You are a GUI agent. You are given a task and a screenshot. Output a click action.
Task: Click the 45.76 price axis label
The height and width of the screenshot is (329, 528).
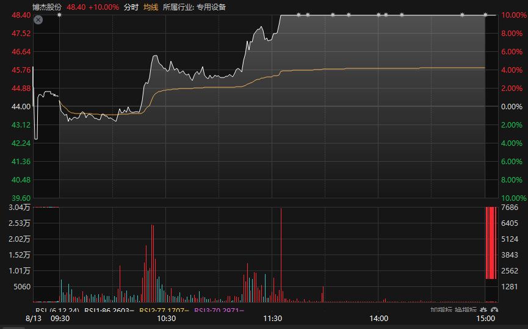pyautogui.click(x=21, y=70)
